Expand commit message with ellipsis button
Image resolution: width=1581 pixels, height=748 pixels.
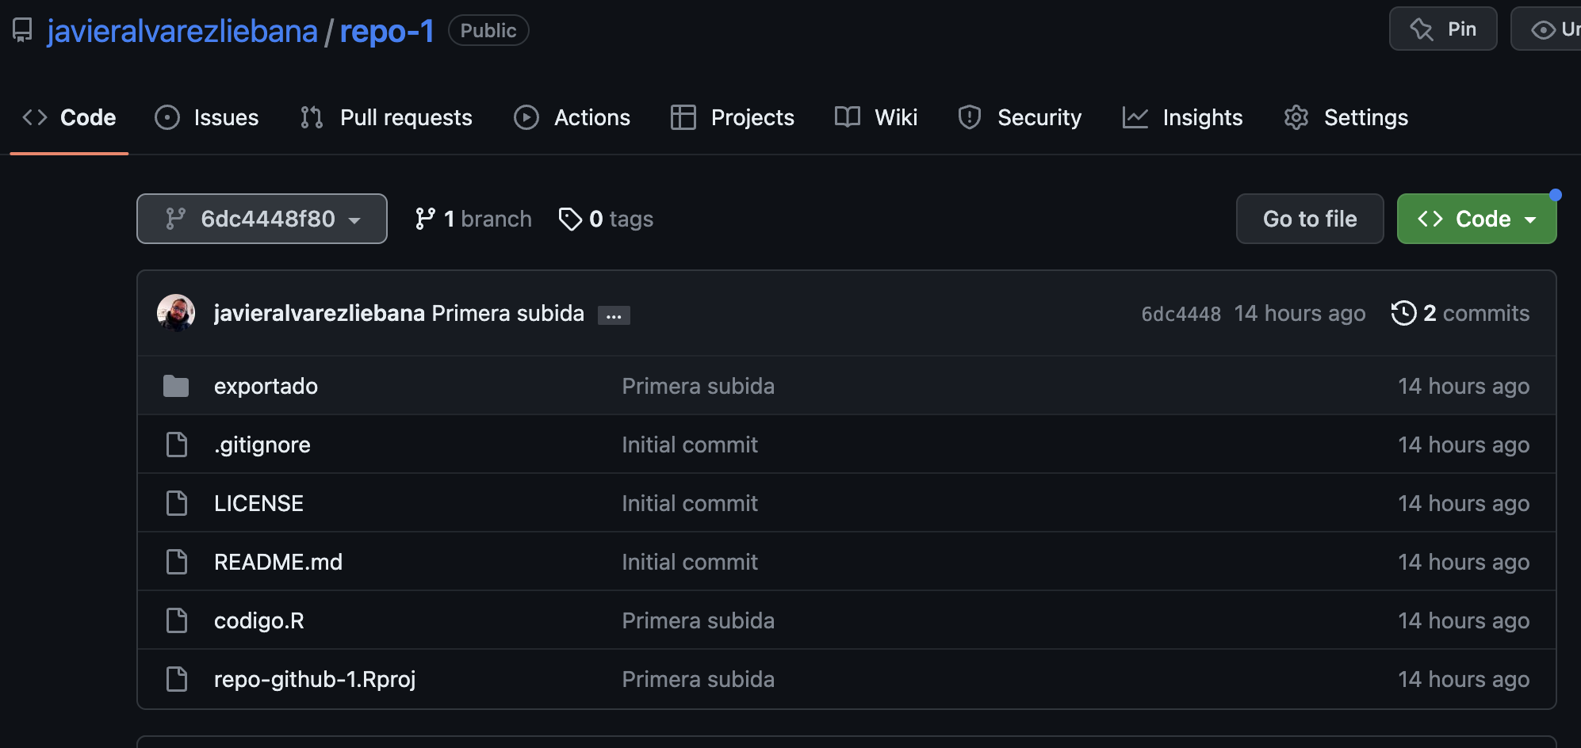tap(614, 315)
